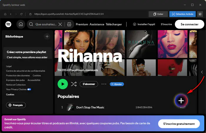The width and height of the screenshot is (206, 133).
Task: Minimize the Spotify lecteur web window
Action: pos(185,5)
